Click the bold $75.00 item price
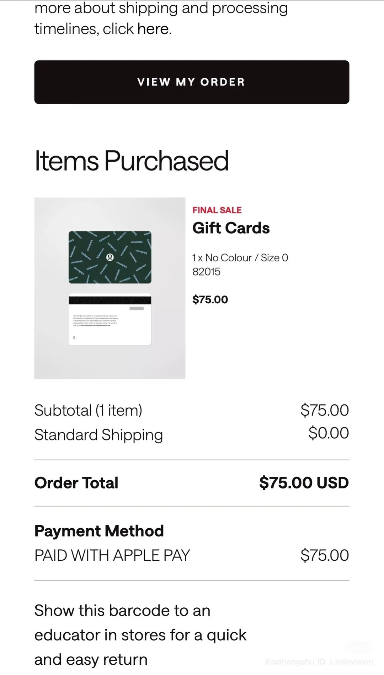Screen dimensions: 384x675 pyautogui.click(x=210, y=299)
